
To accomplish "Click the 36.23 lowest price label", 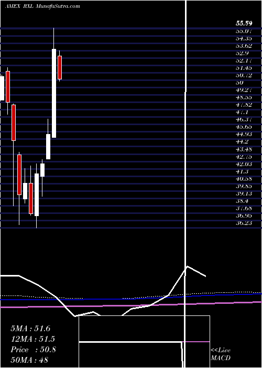I will [x=244, y=223].
